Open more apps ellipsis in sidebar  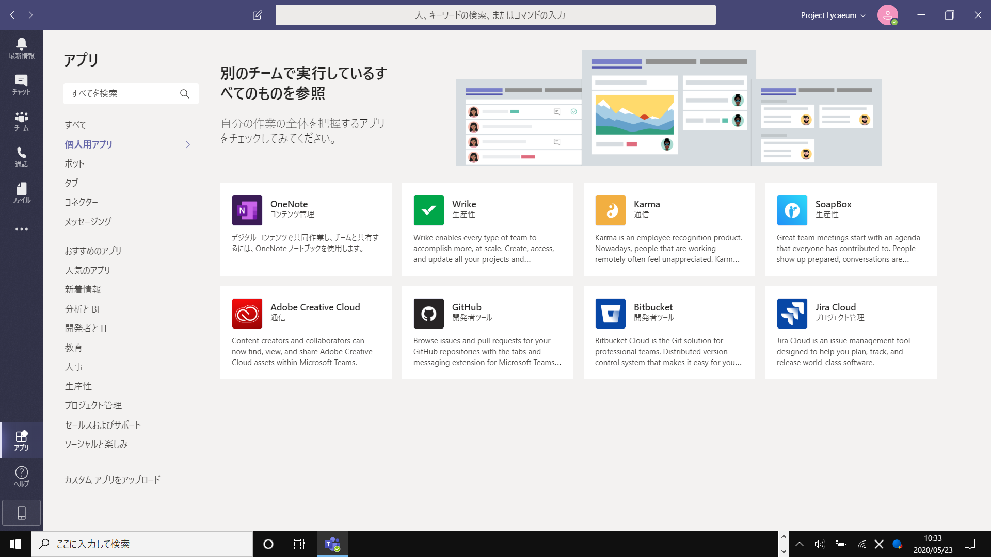point(21,229)
